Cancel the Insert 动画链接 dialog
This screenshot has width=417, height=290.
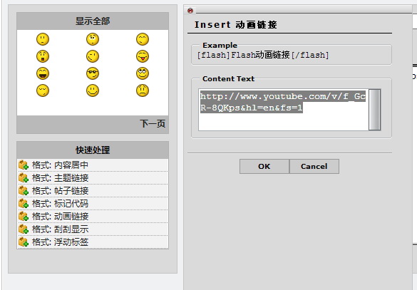click(314, 167)
